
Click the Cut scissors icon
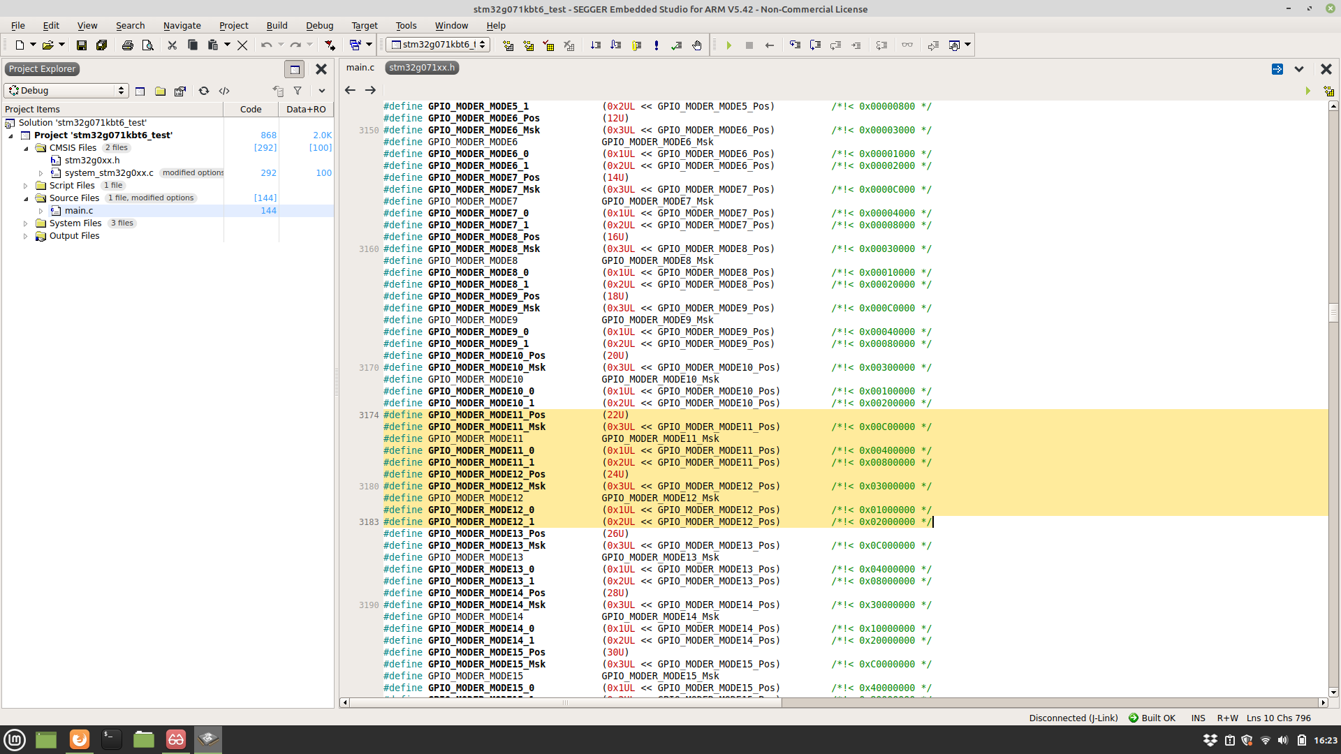tap(172, 45)
